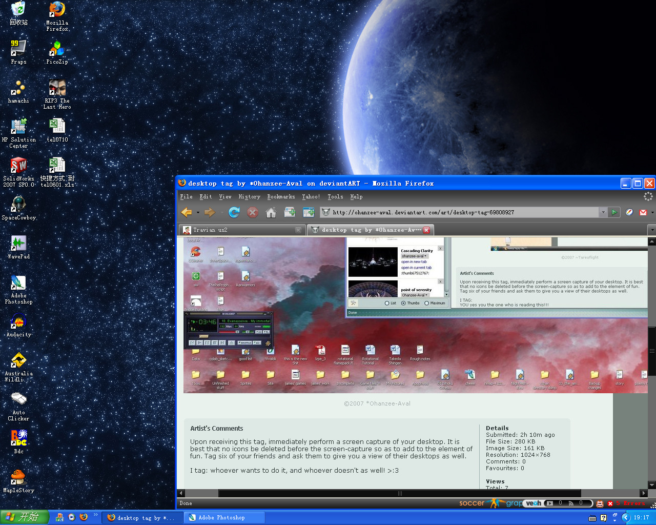Click the new window toolbar icon
Viewport: 656px width, 525px height.
click(309, 212)
